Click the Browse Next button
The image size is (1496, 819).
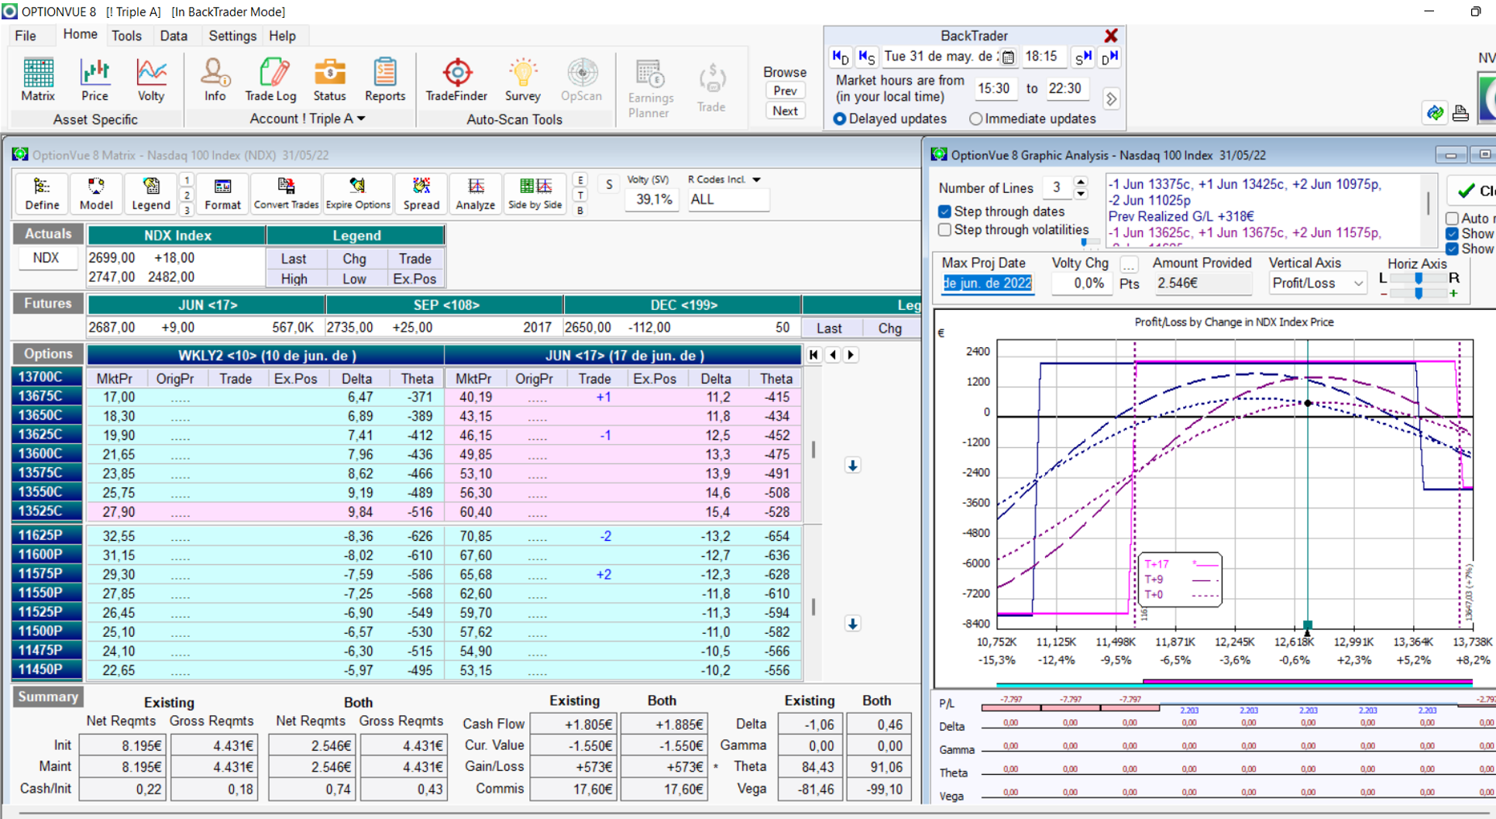point(785,111)
